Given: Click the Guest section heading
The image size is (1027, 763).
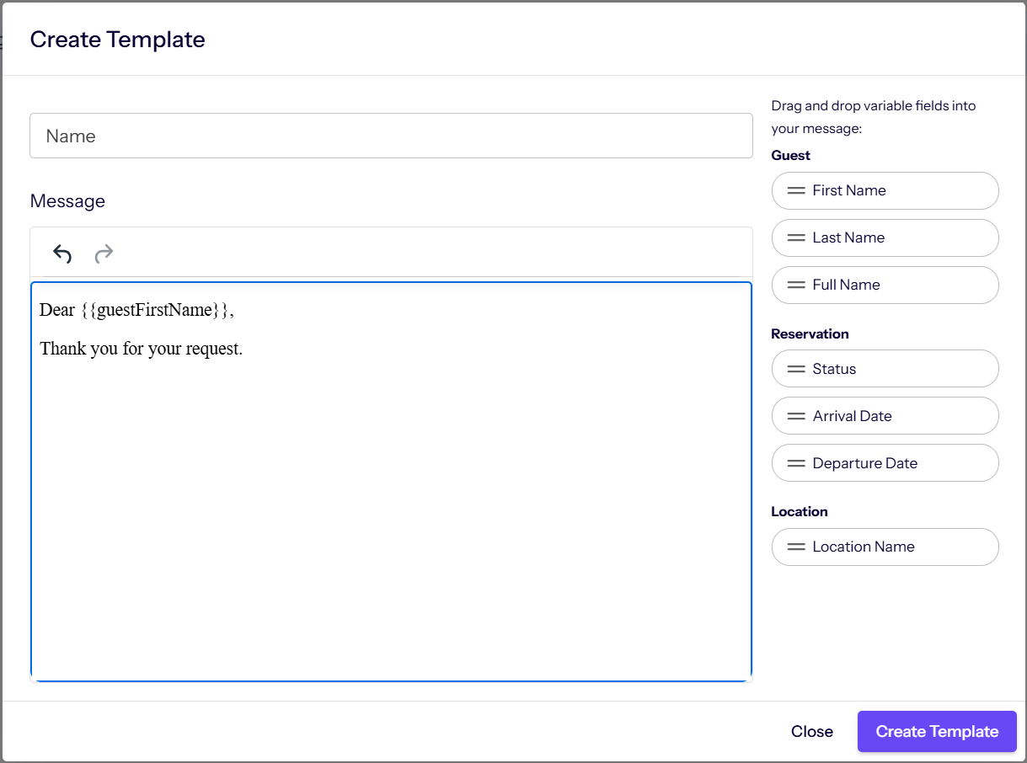Looking at the screenshot, I should click(x=790, y=155).
